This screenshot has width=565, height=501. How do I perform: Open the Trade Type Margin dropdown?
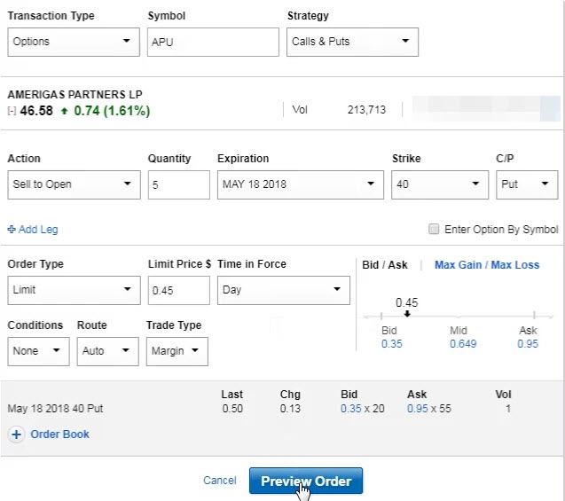pos(177,351)
